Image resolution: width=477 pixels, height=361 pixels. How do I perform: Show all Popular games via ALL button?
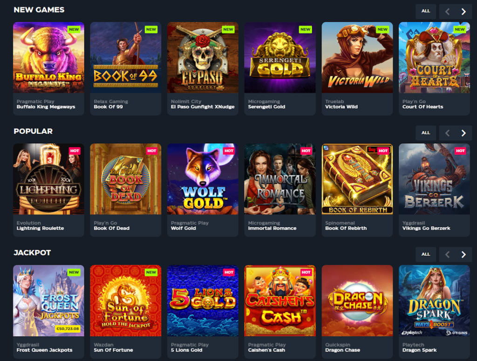click(x=426, y=133)
